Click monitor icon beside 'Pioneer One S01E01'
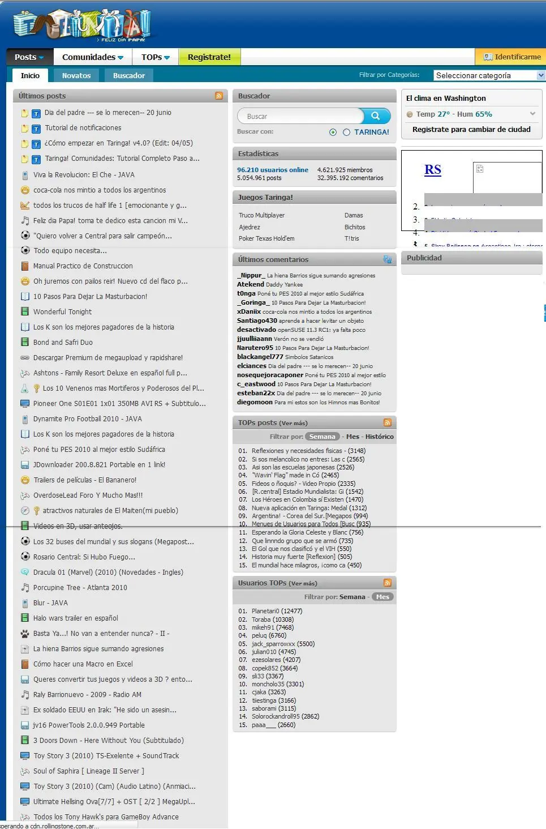This screenshot has width=546, height=829. [25, 404]
